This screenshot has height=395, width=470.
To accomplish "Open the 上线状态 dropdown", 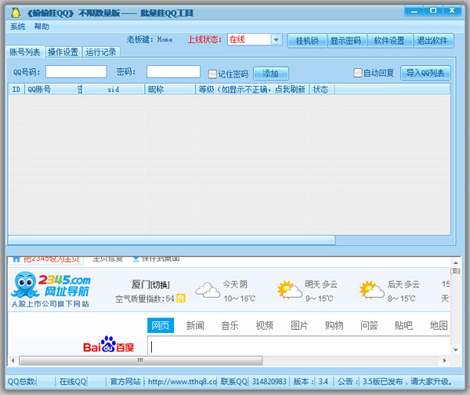I will 276,39.
